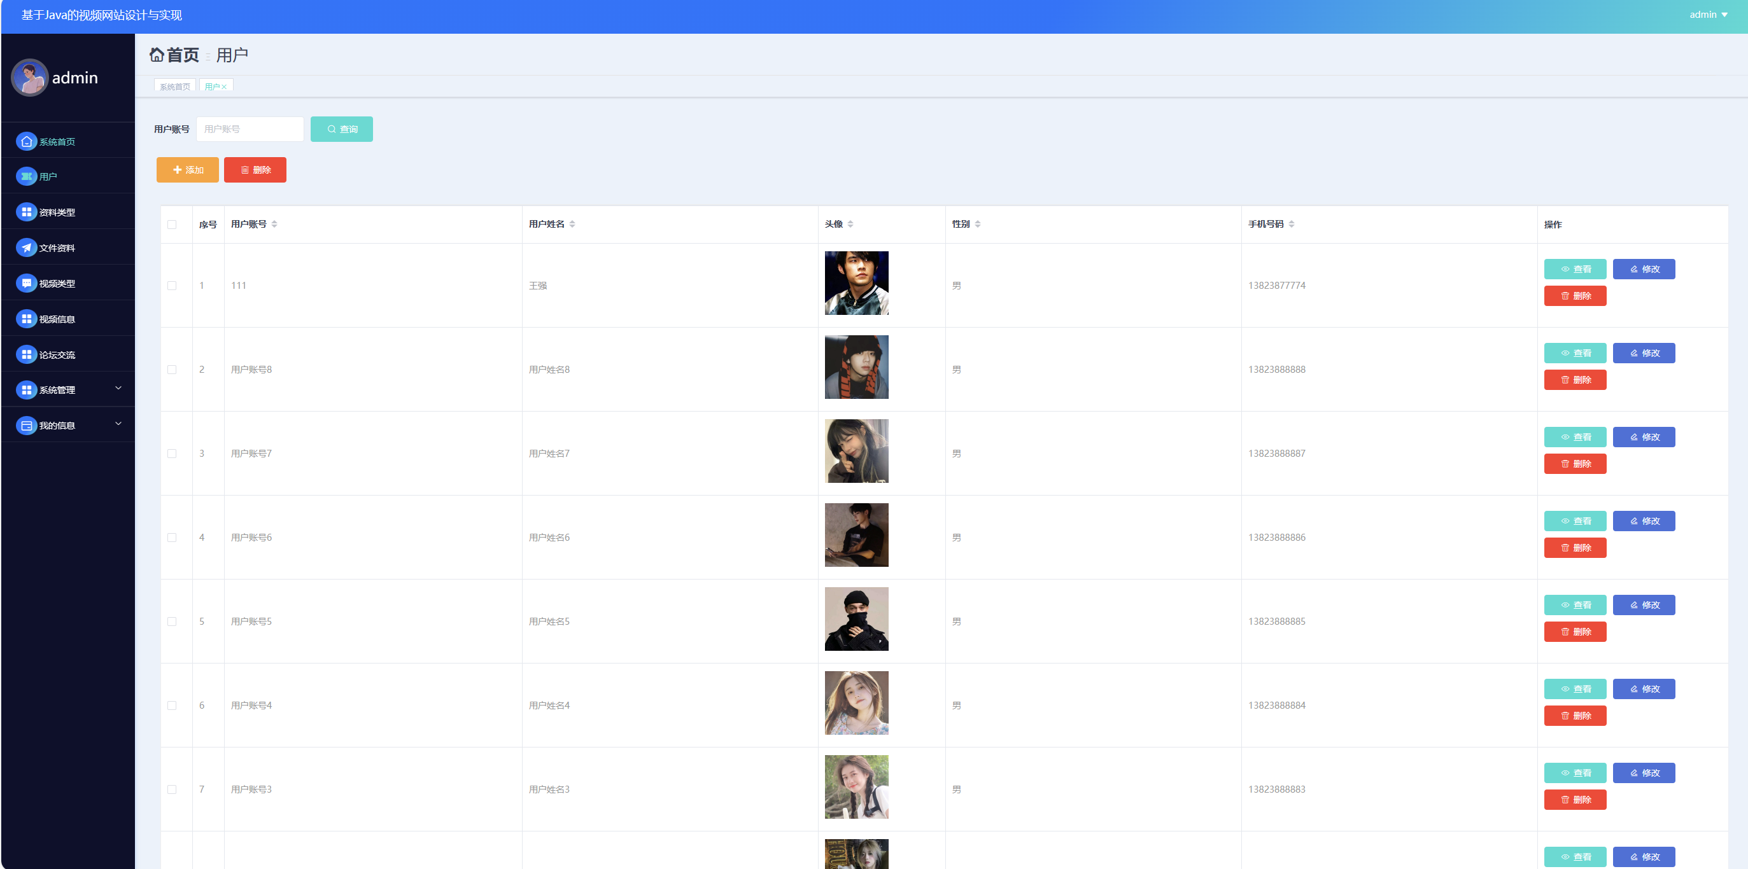This screenshot has width=1748, height=869.
Task: Check the checkbox for 用户账号7 row
Action: pyautogui.click(x=172, y=454)
